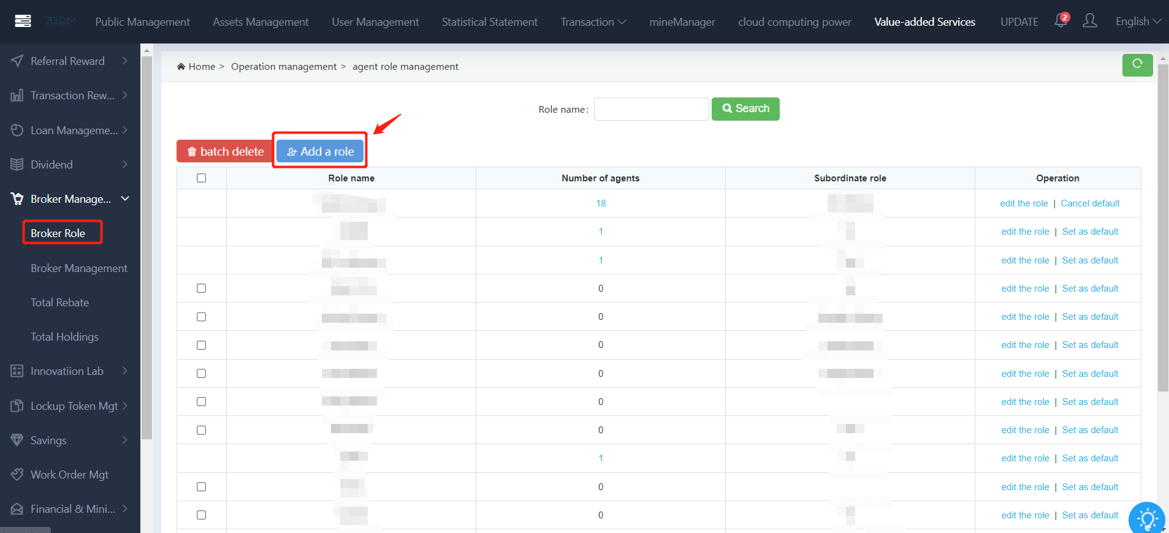The height and width of the screenshot is (533, 1169).
Task: Toggle the select-all checkbox in table header
Action: (x=201, y=178)
